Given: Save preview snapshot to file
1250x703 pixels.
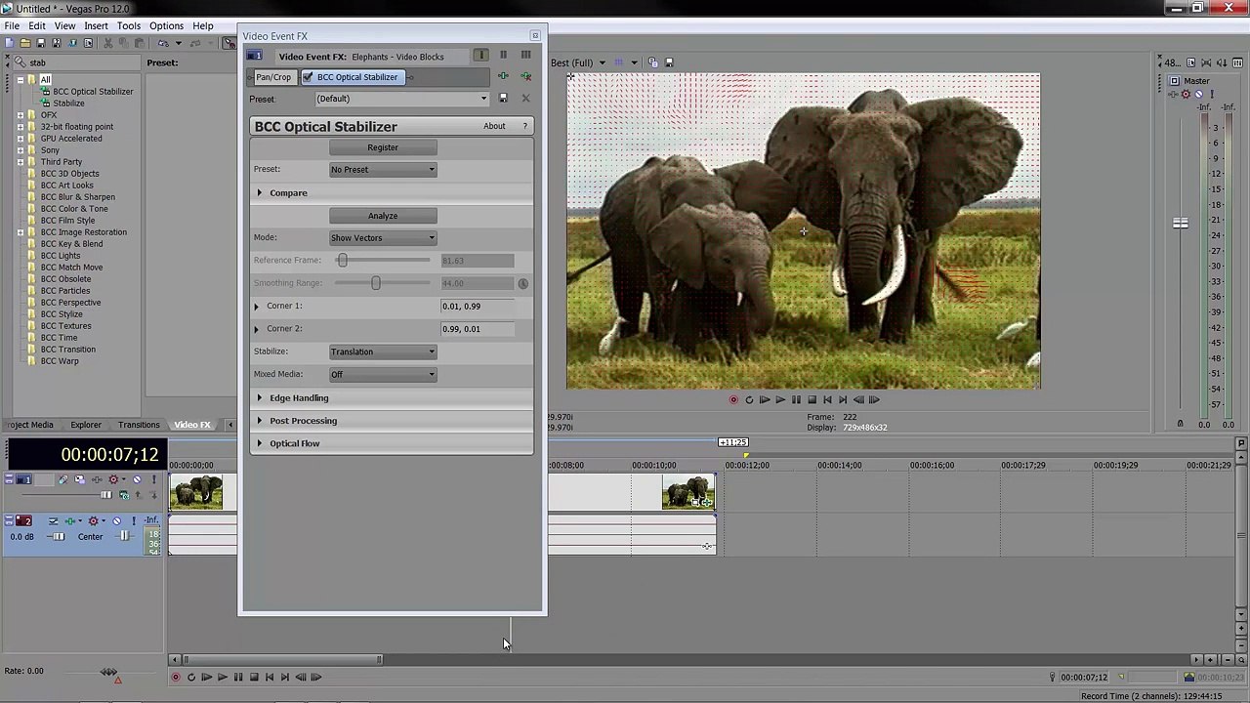Looking at the screenshot, I should pos(669,62).
